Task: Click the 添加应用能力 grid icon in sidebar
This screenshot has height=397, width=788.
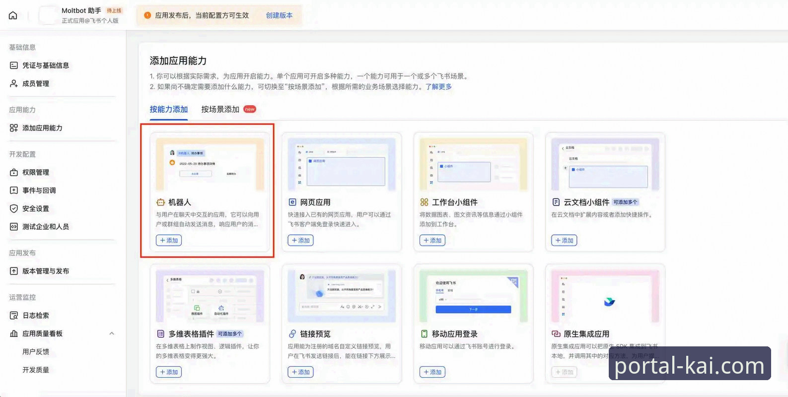Action: pyautogui.click(x=14, y=128)
